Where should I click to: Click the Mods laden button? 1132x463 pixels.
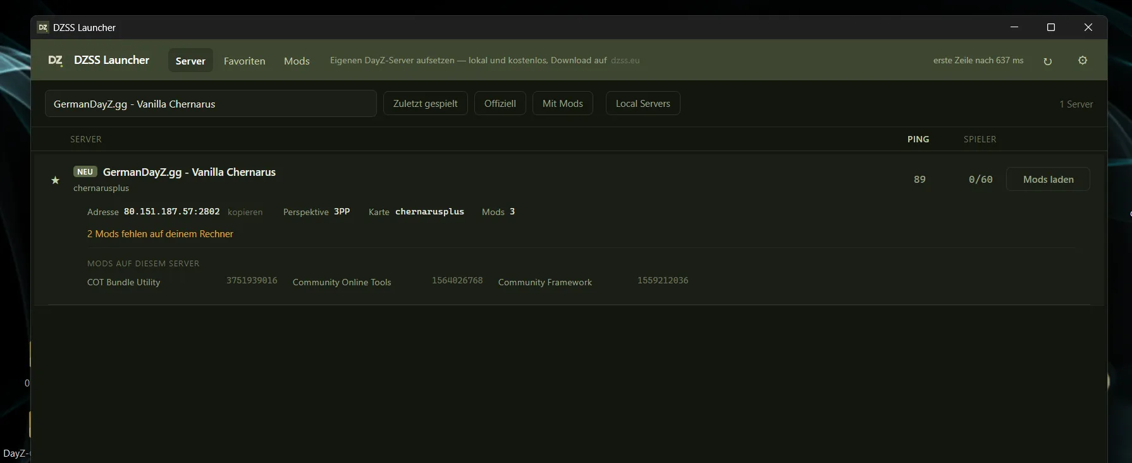(1048, 179)
